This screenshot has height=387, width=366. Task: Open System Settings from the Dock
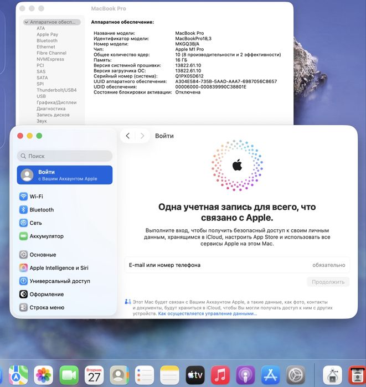[296, 375]
